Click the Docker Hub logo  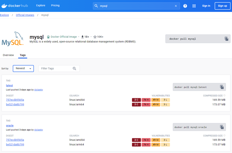coord(15,6)
